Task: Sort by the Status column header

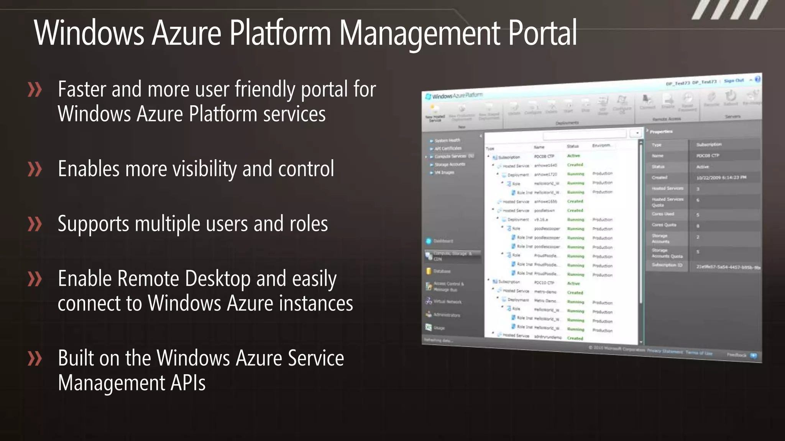Action: pos(573,146)
